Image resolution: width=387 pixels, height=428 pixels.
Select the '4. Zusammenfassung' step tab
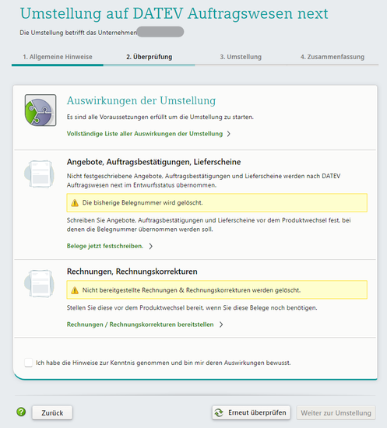pos(332,57)
